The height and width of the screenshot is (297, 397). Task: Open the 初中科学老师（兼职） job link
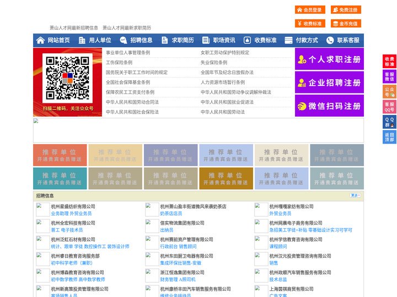click(x=72, y=263)
